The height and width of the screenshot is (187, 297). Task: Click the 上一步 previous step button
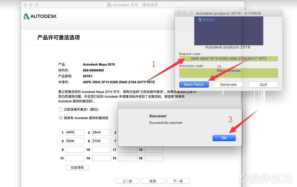pos(127,181)
